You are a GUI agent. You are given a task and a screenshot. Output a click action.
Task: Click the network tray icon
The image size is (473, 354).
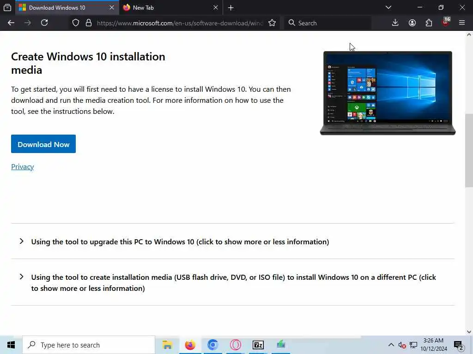click(x=413, y=345)
